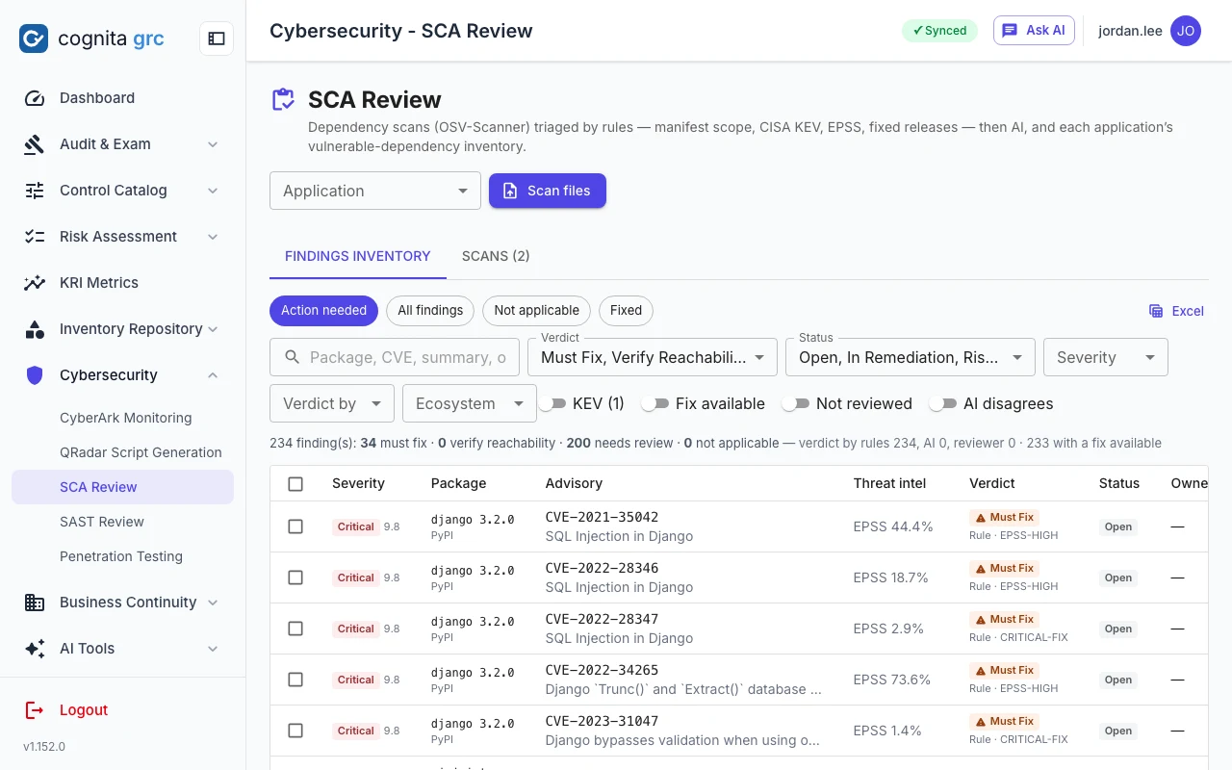Click the JO user avatar

1186,31
